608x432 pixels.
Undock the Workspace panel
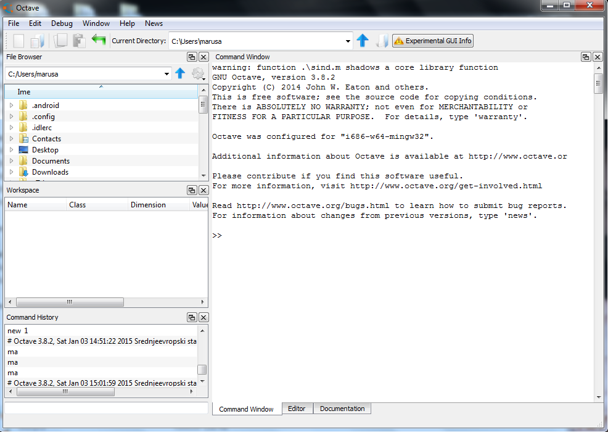pyautogui.click(x=192, y=190)
